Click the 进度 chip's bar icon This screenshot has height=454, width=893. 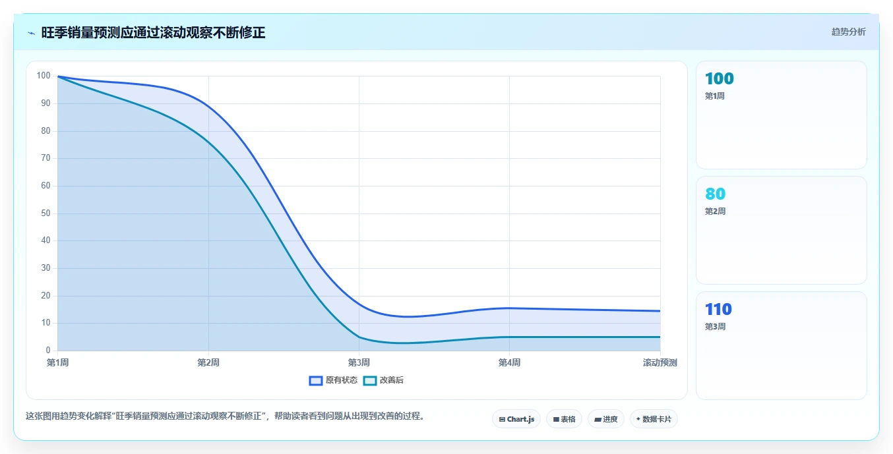(598, 419)
